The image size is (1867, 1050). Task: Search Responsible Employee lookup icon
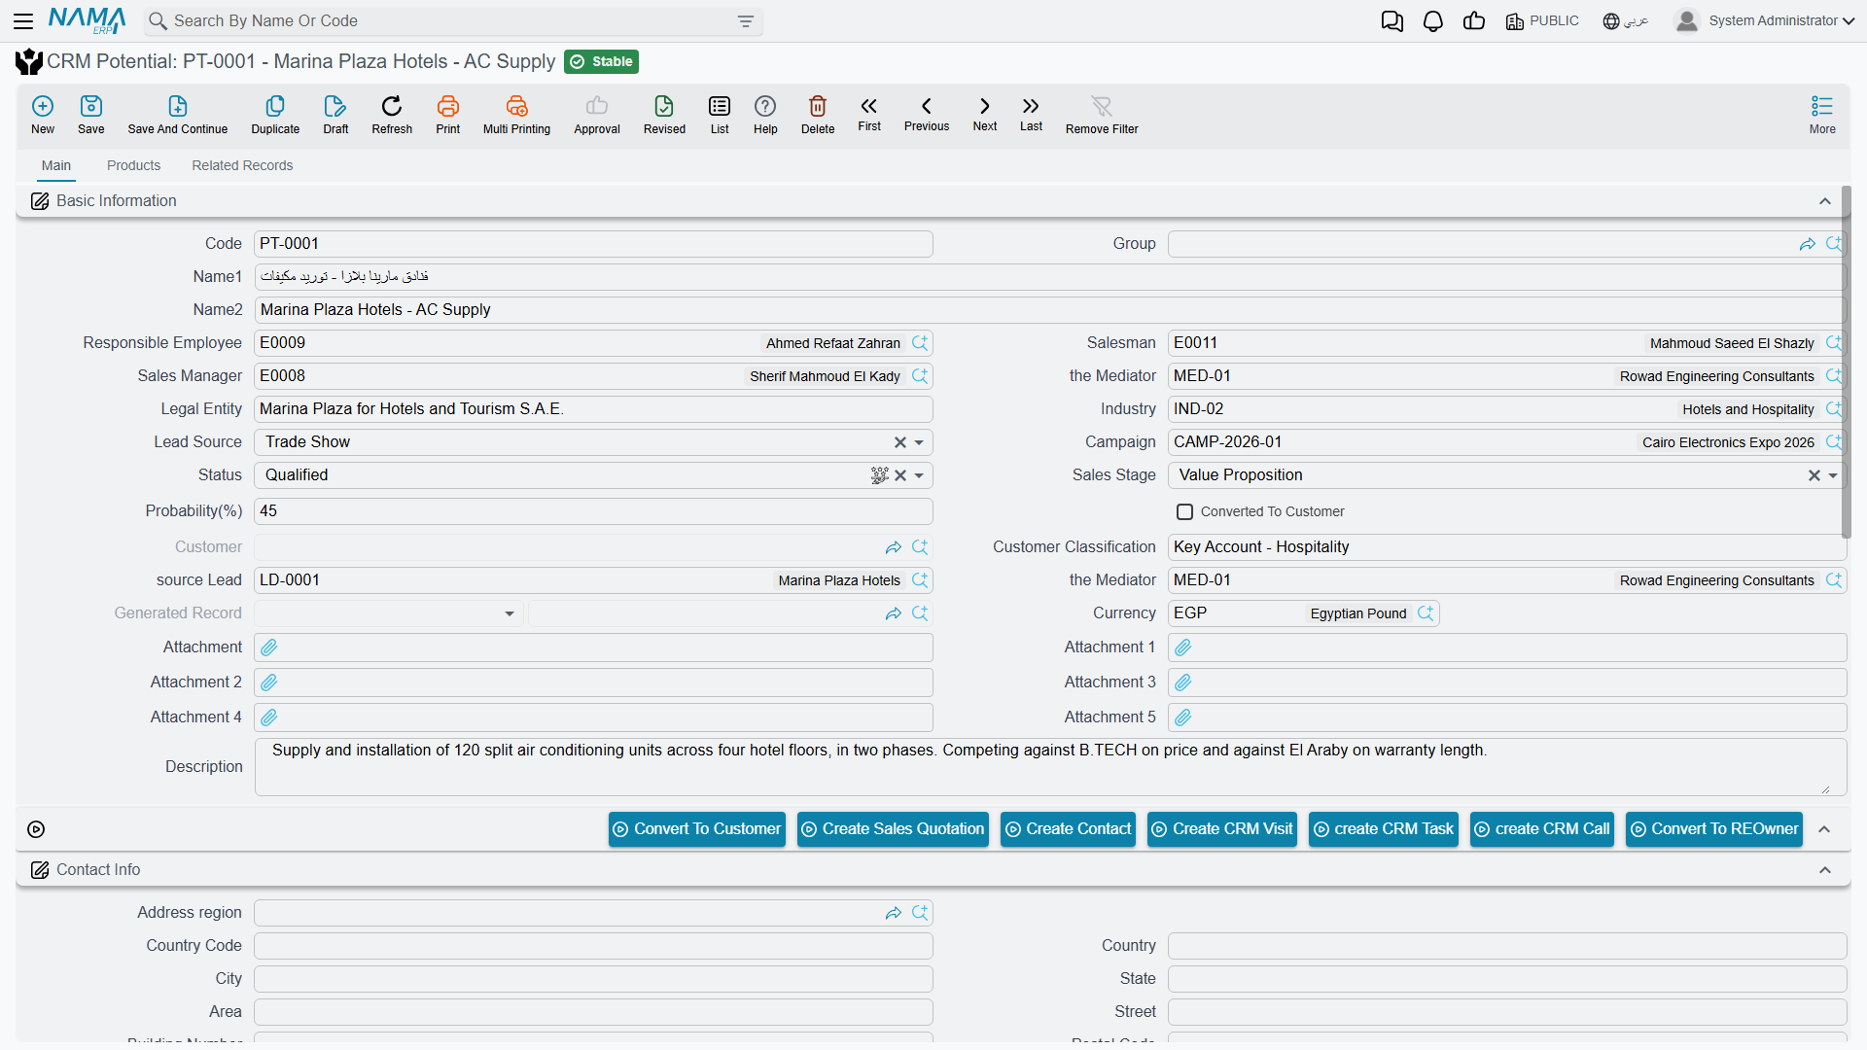pyautogui.click(x=920, y=343)
